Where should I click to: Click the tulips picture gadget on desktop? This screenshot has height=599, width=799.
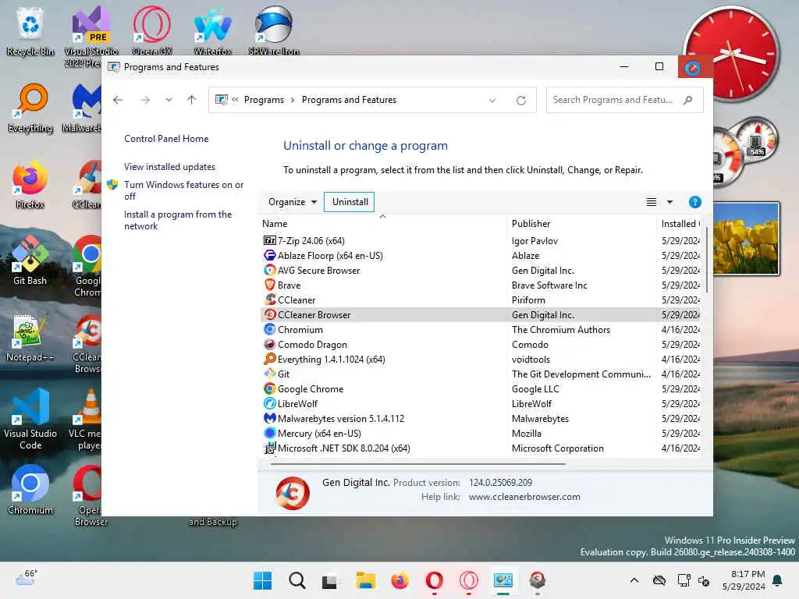point(747,239)
